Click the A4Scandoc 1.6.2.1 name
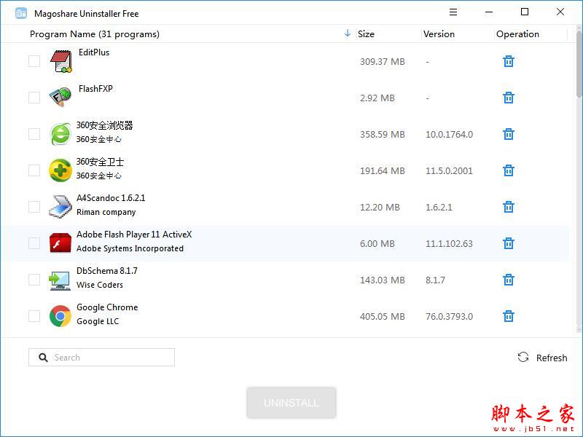The width and height of the screenshot is (583, 437). point(111,198)
